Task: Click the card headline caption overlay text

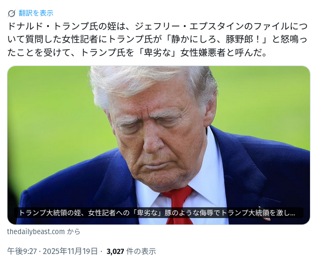Action: click(157, 213)
